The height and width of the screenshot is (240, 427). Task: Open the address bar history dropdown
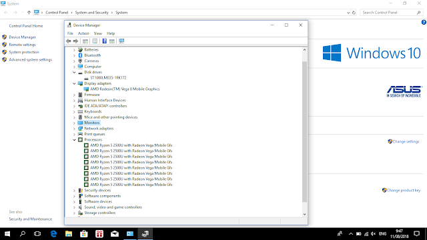click(x=348, y=13)
